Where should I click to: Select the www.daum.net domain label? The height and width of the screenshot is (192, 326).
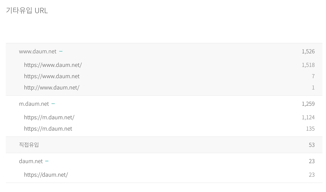38,51
